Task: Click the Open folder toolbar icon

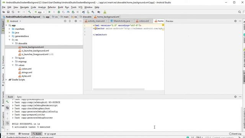Action: (x=3, y=12)
